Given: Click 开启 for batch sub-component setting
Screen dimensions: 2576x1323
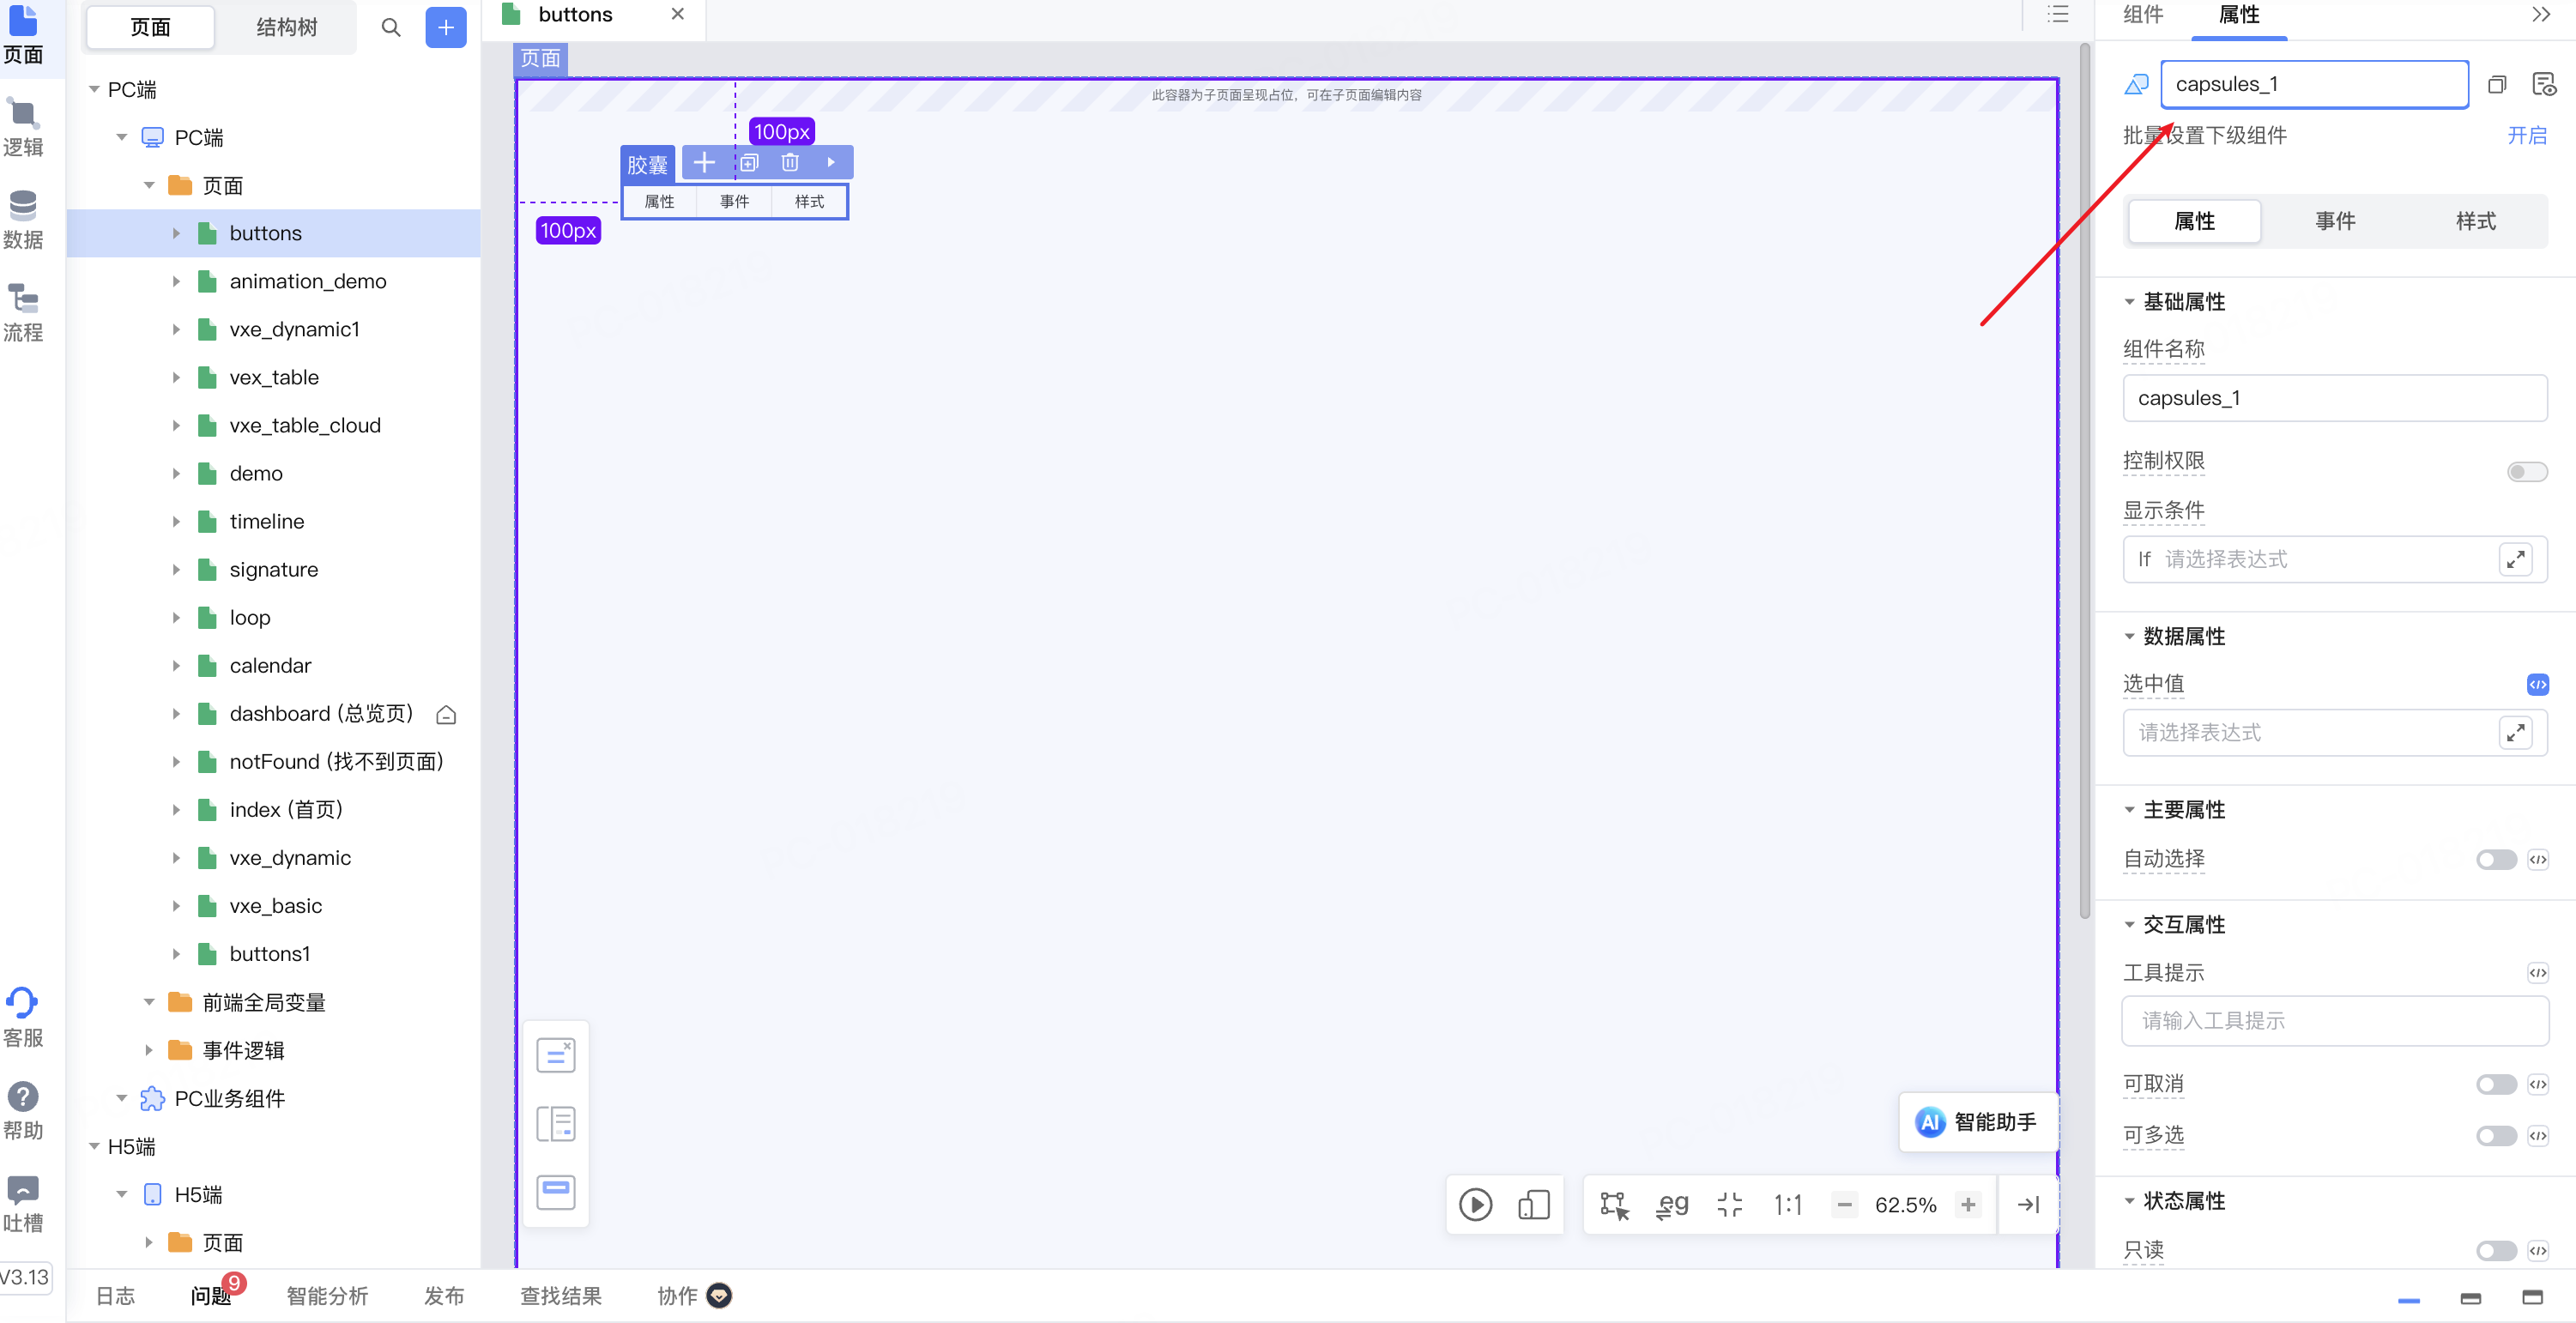Looking at the screenshot, I should (x=2527, y=136).
